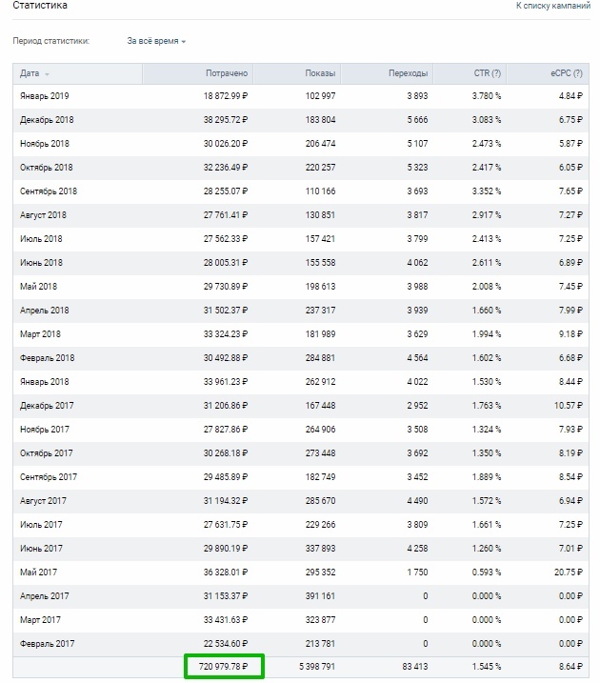Select the Январь 2019 row
The width and height of the screenshot is (600, 683).
pos(301,96)
